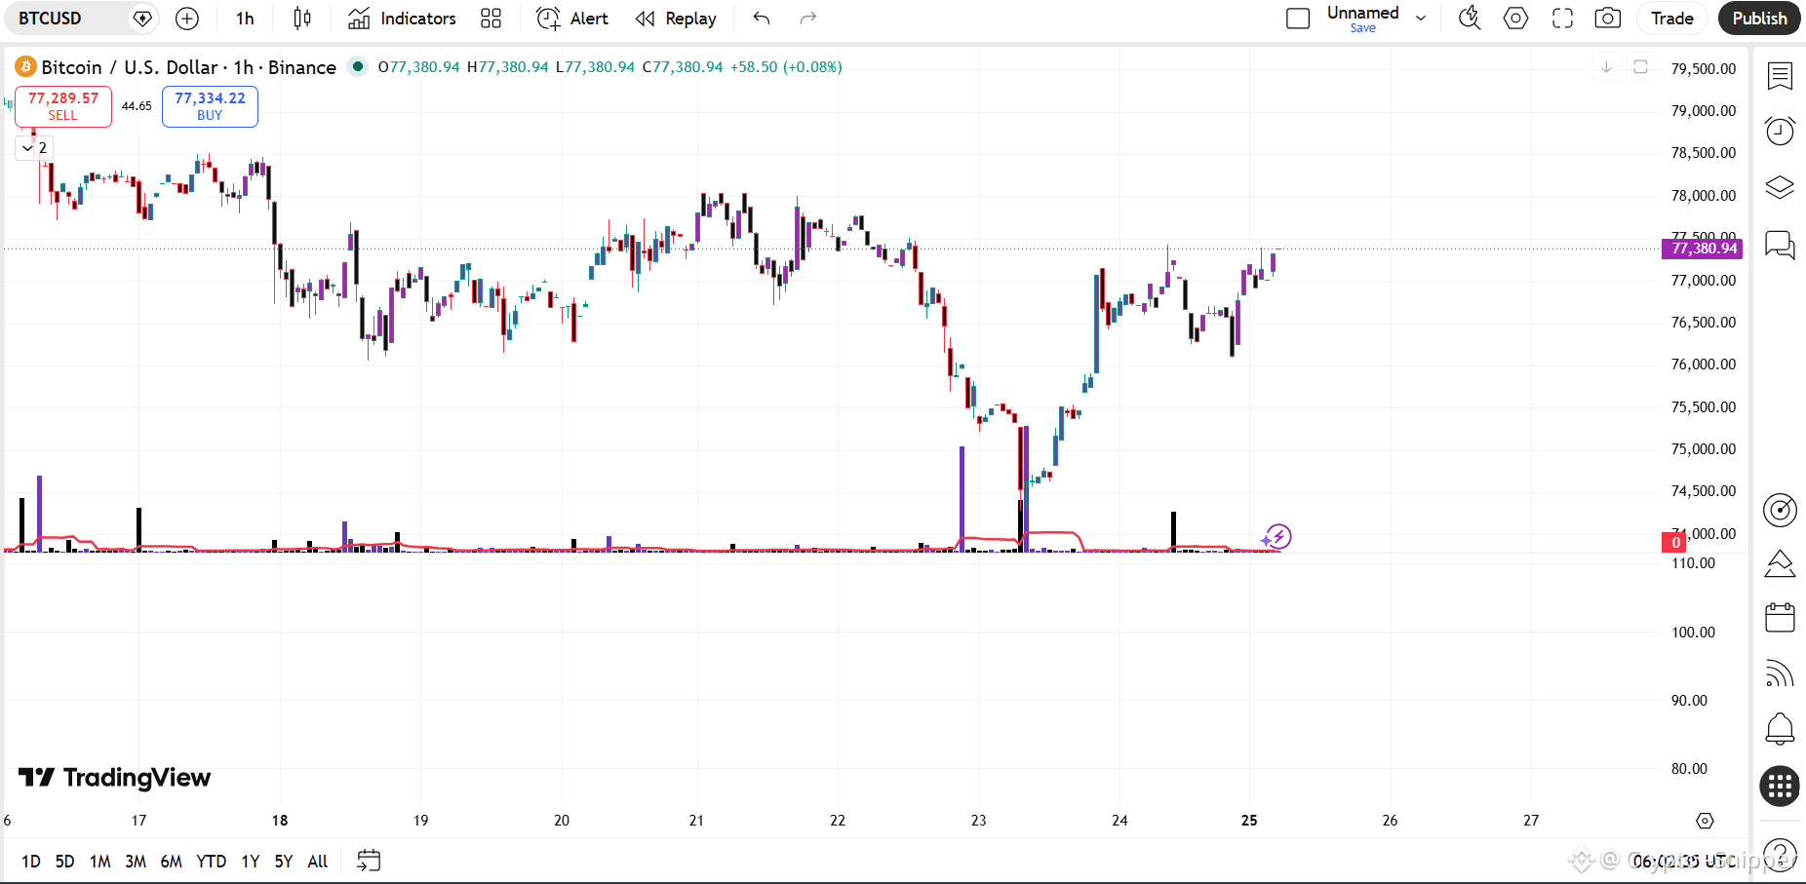Image resolution: width=1806 pixels, height=884 pixels.
Task: Click the TradingView logo
Action: [115, 778]
